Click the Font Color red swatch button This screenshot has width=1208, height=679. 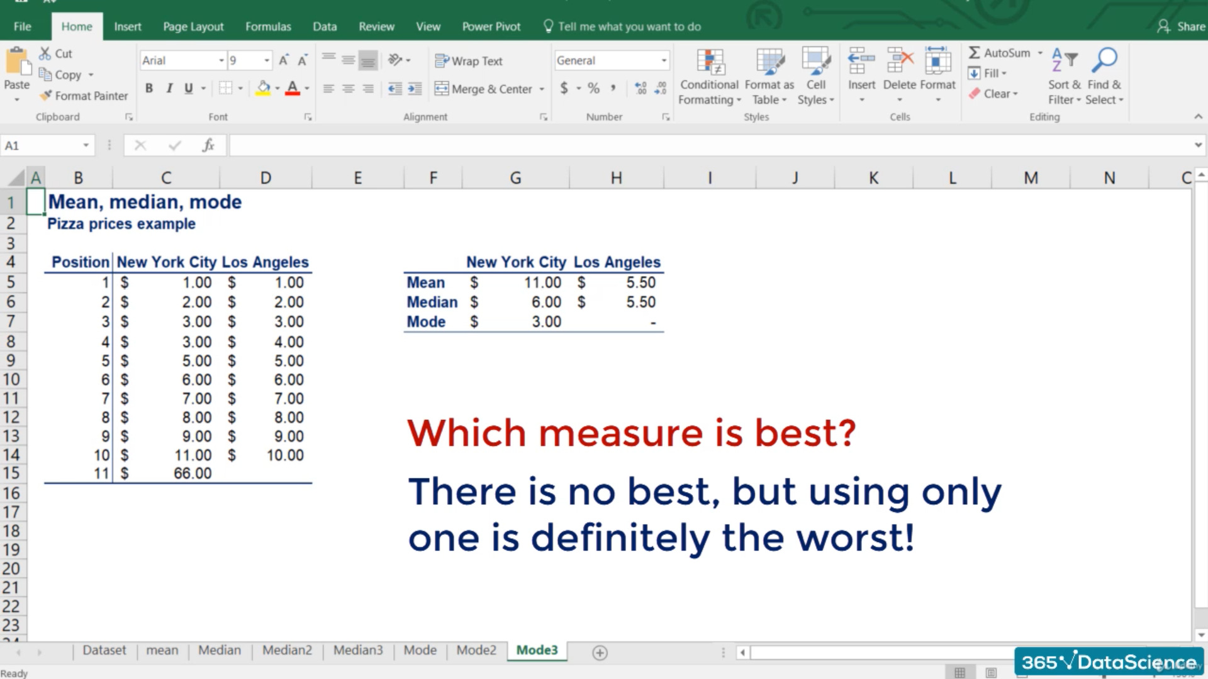tap(293, 89)
